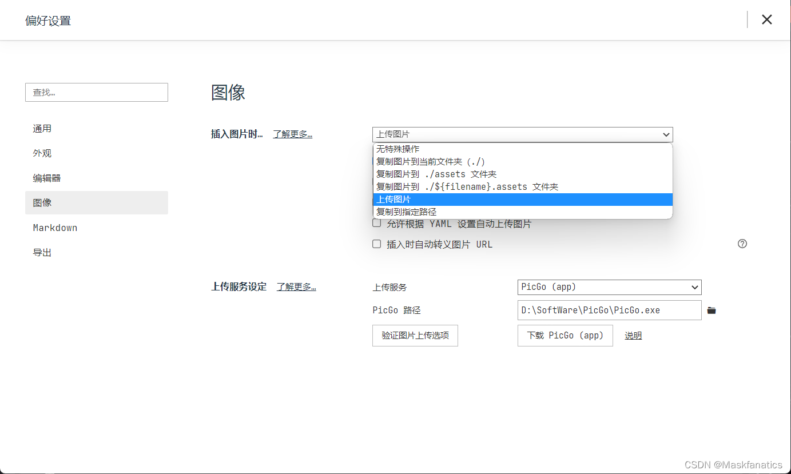This screenshot has width=791, height=474.
Task: Click the 偏好设置 window title
Action: point(48,21)
